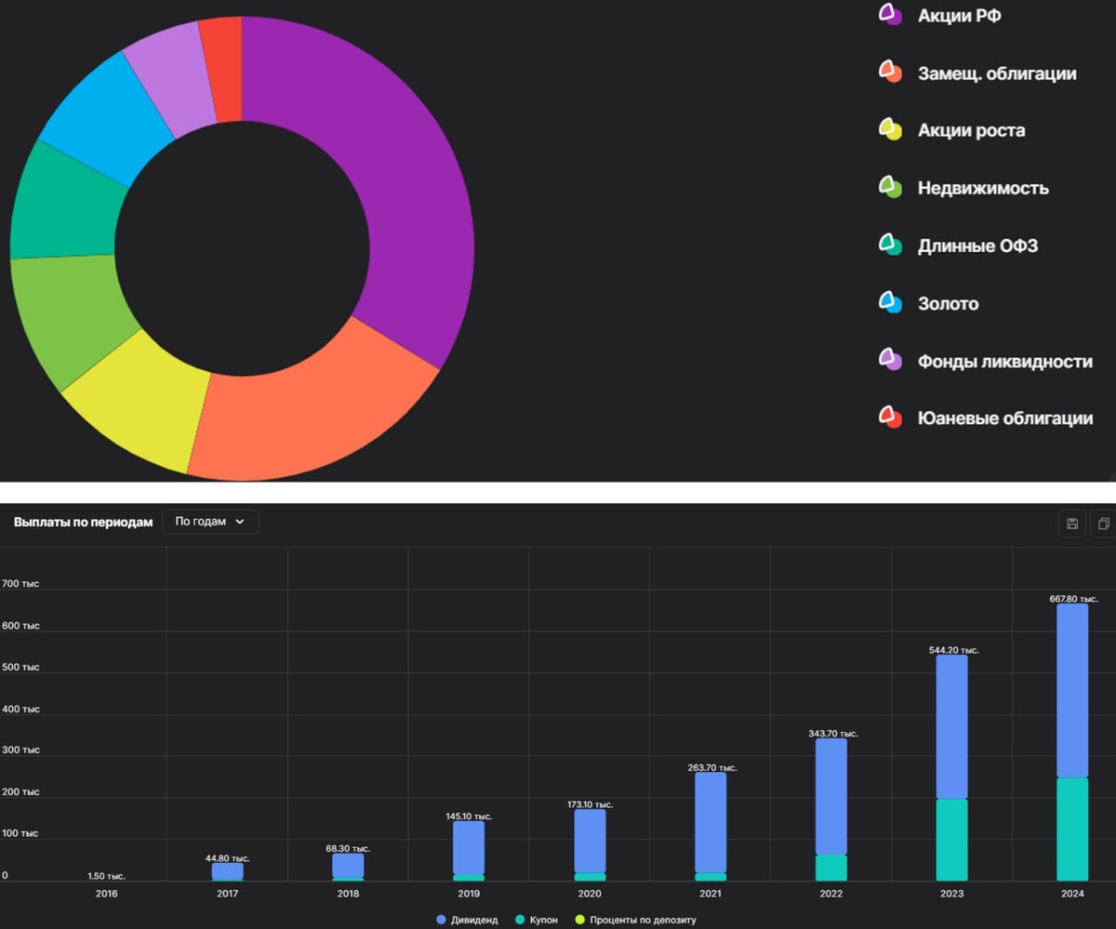
Task: Click the Фонды ликвидности legend label
Action: coord(1005,361)
